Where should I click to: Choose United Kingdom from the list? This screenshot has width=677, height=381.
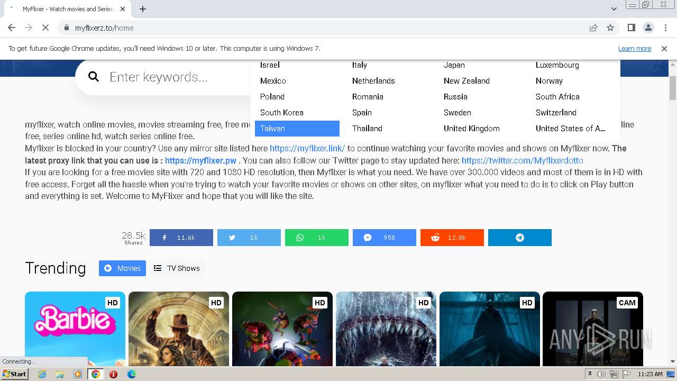pyautogui.click(x=472, y=129)
